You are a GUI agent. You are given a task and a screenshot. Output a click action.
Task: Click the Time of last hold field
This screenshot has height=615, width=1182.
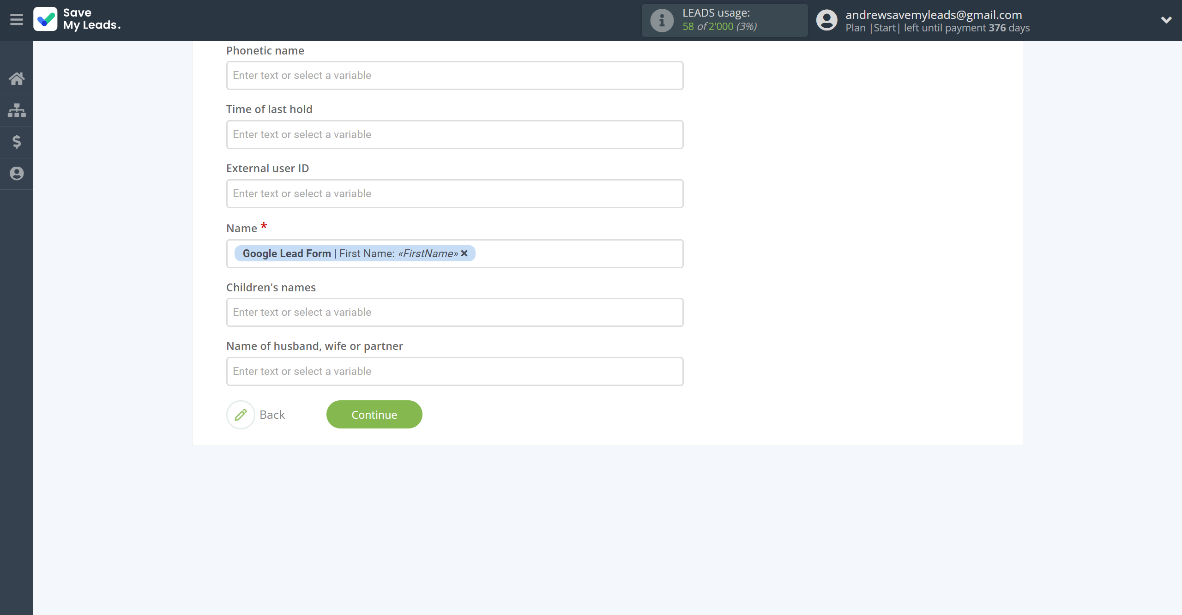coord(455,134)
